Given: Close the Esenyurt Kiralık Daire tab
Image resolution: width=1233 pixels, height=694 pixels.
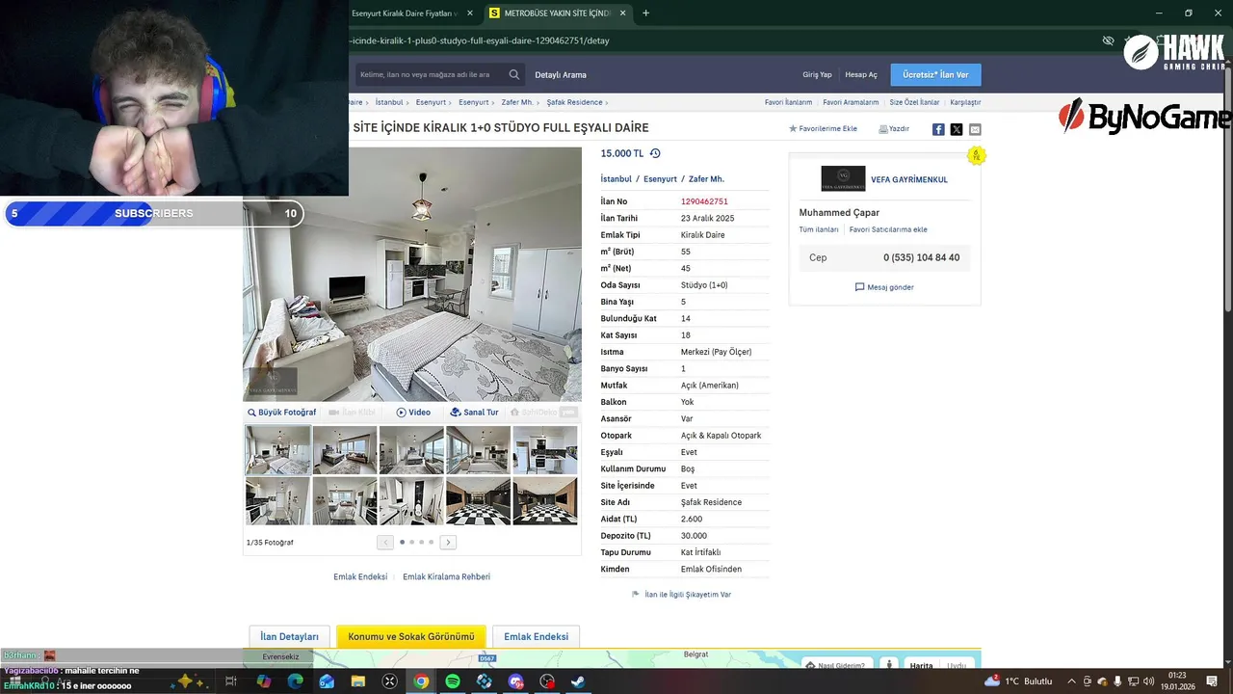Looking at the screenshot, I should 470,13.
